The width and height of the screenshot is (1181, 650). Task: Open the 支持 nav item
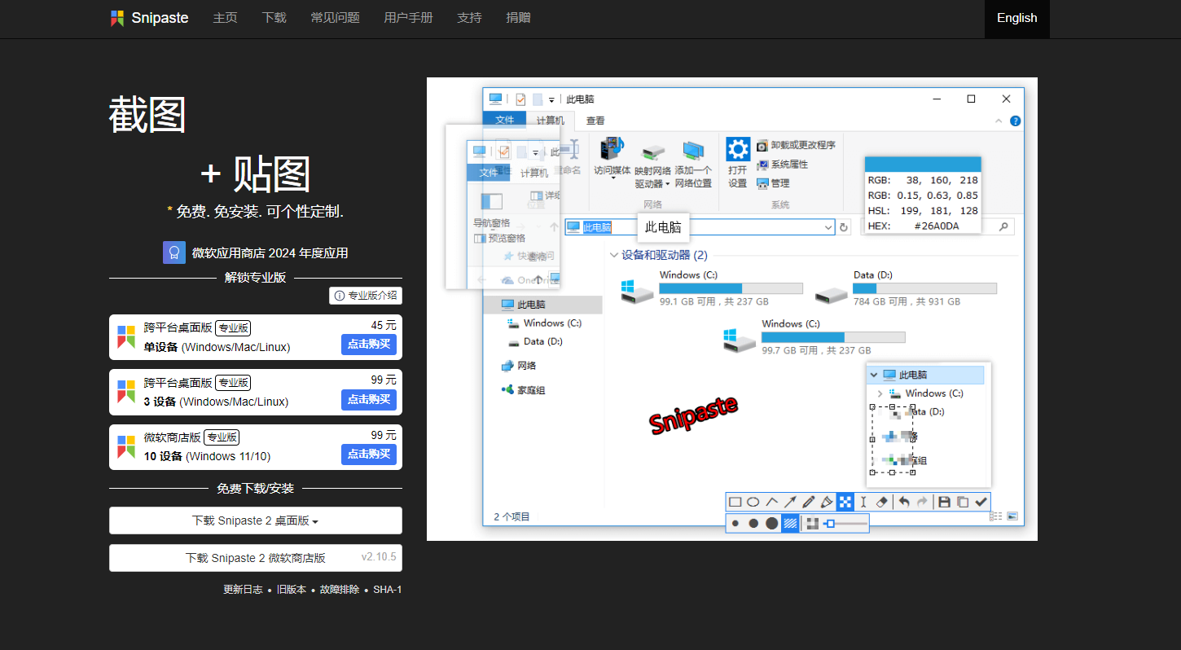469,18
